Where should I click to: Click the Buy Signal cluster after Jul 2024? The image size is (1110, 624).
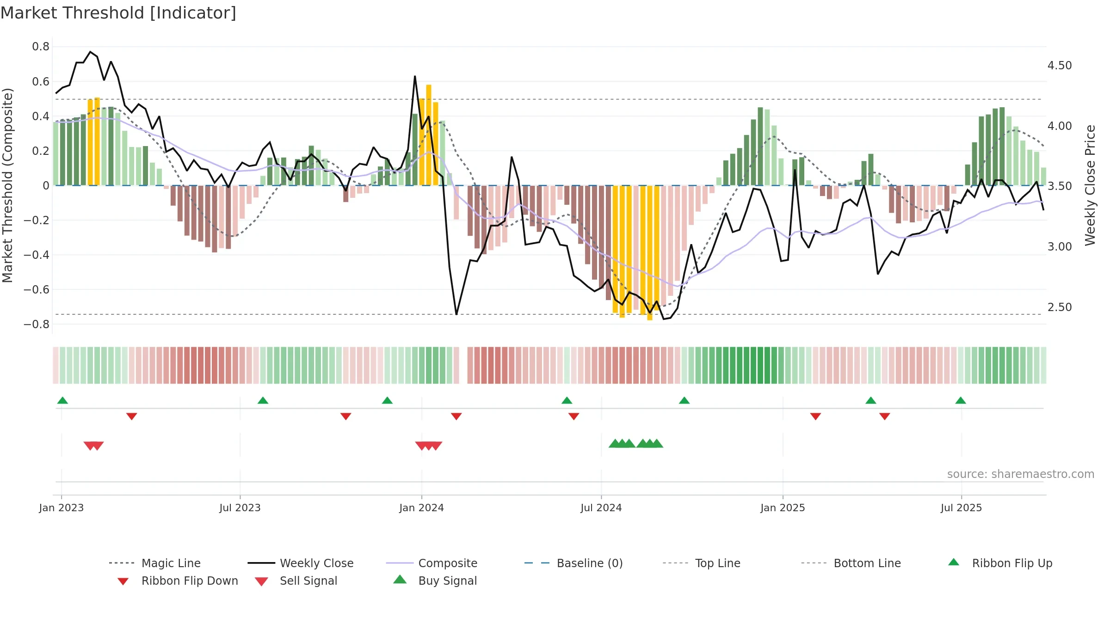(x=636, y=443)
